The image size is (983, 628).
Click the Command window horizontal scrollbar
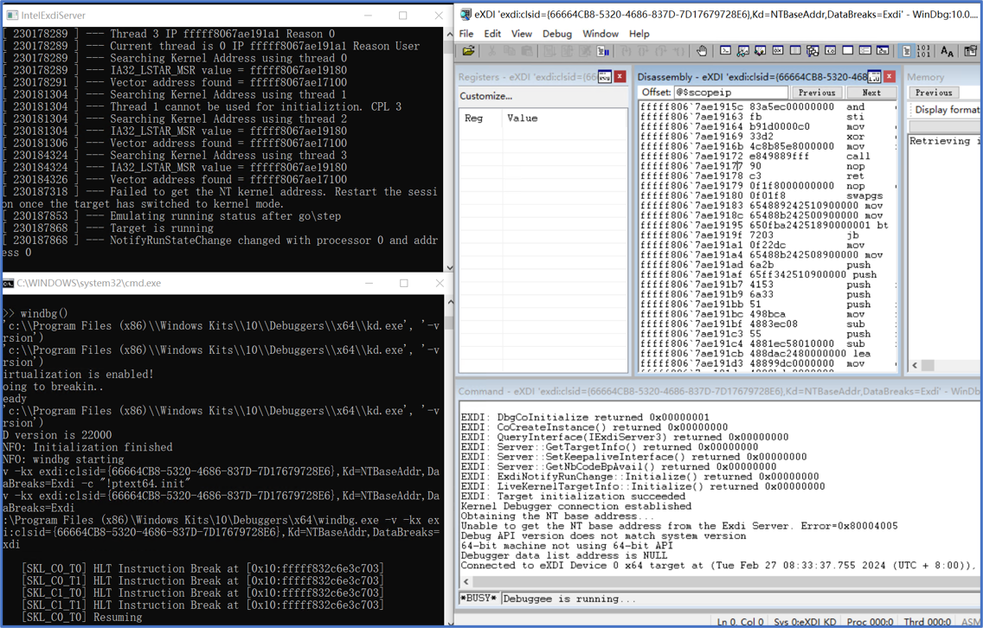[x=718, y=581]
